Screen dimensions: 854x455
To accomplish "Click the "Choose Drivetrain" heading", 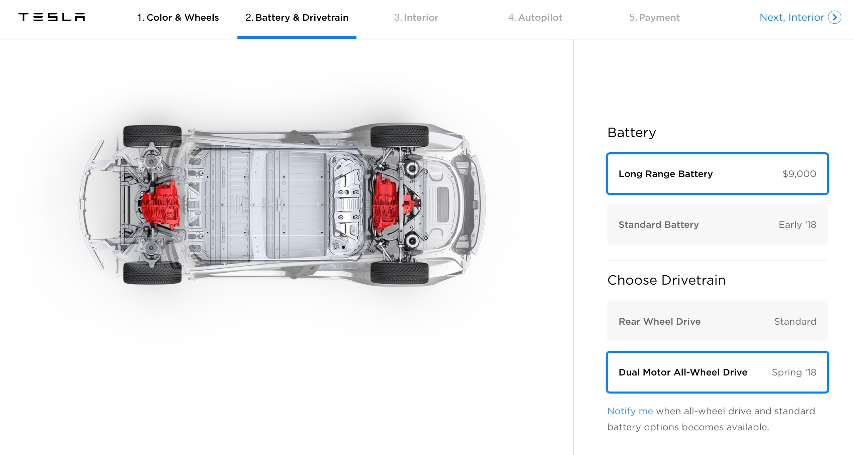I will click(x=666, y=280).
